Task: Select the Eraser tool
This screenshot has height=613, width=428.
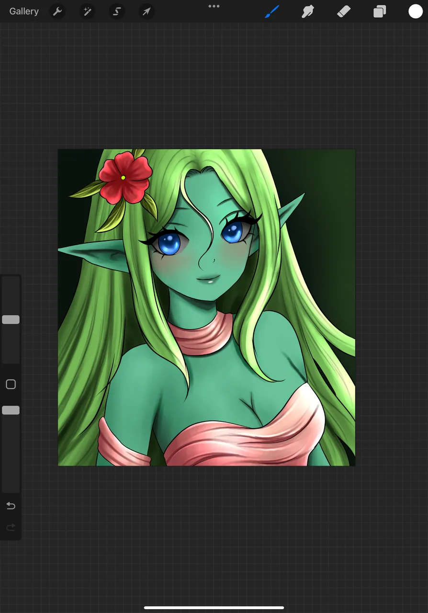Action: [344, 11]
